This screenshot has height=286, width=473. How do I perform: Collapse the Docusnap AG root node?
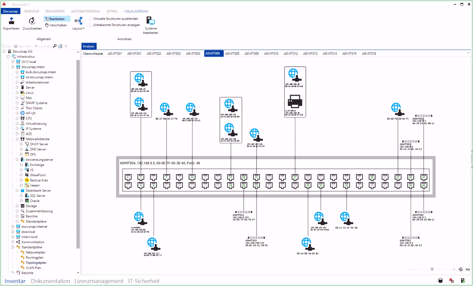pos(4,51)
